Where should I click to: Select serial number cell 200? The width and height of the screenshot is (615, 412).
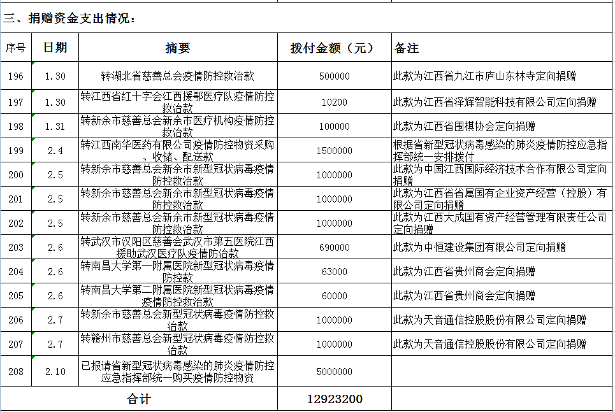pos(16,175)
